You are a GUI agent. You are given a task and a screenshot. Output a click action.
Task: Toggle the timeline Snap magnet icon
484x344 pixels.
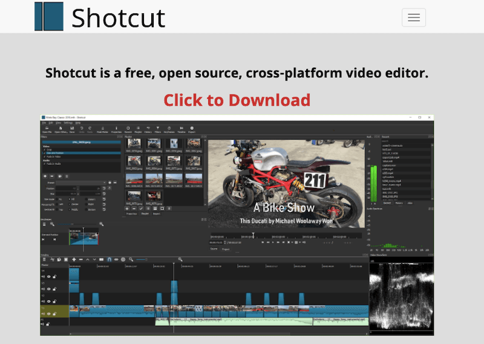click(x=110, y=259)
